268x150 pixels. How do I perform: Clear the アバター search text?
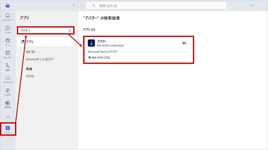70,30
